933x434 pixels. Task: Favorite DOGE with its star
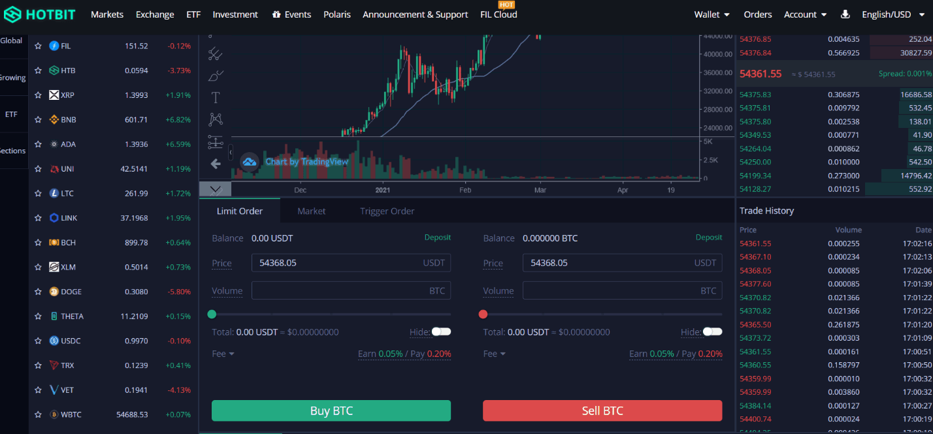(38, 292)
